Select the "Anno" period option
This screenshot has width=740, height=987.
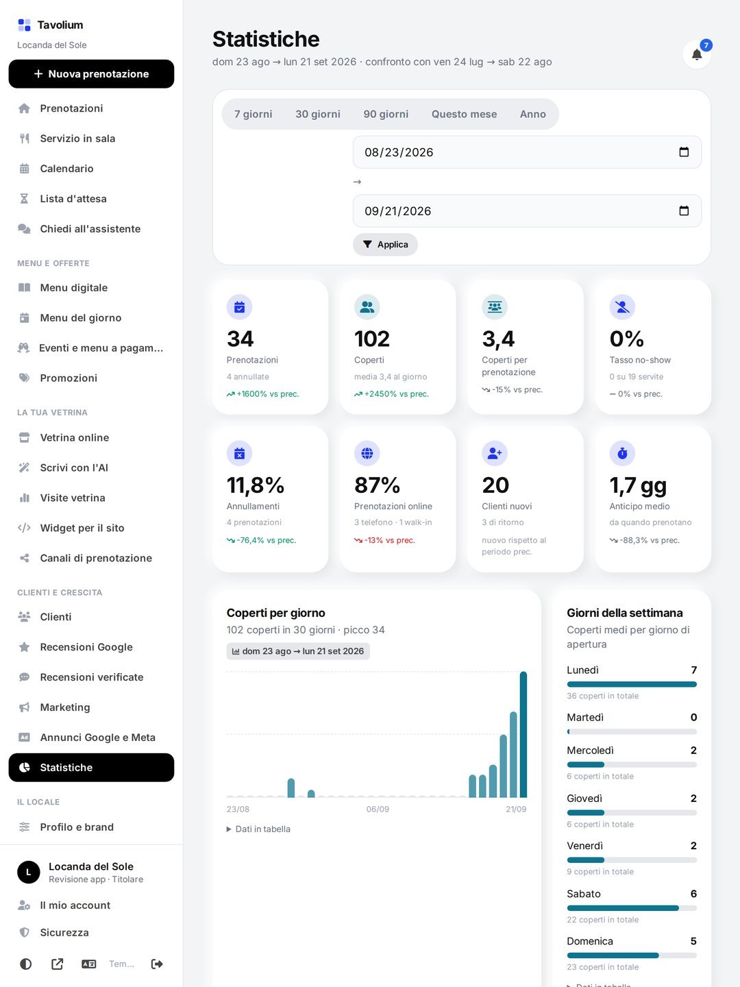click(x=533, y=114)
